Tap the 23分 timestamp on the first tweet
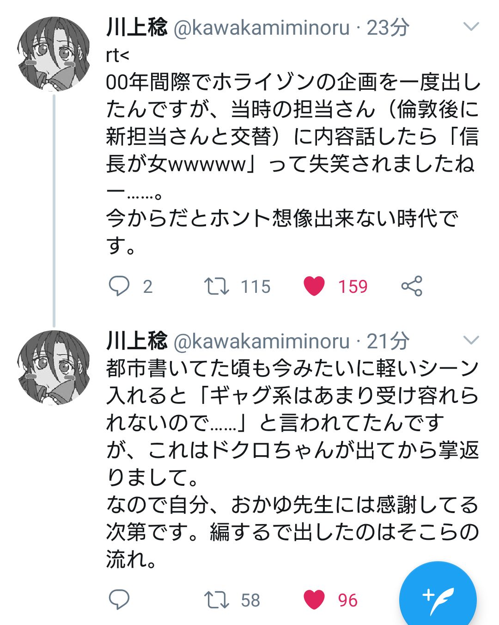Viewport: 499px width, 625px height. point(388,28)
